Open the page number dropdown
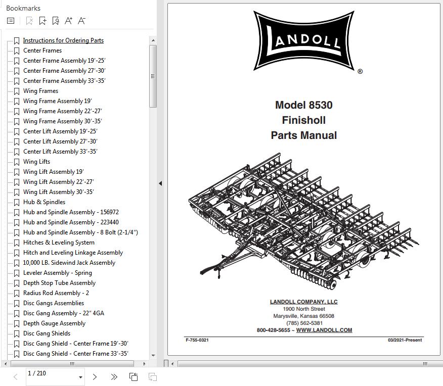The image size is (443, 386). tap(80, 377)
